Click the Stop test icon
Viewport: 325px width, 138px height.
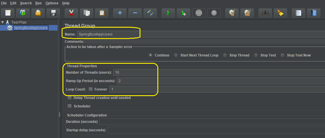click(199, 13)
